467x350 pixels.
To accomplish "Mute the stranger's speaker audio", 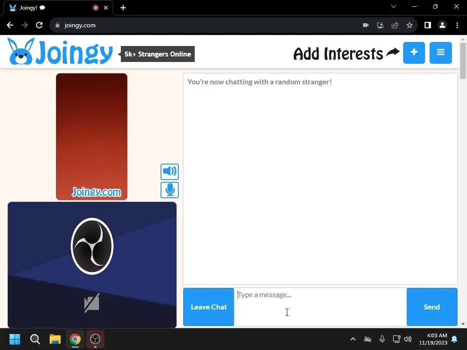I will pos(170,171).
